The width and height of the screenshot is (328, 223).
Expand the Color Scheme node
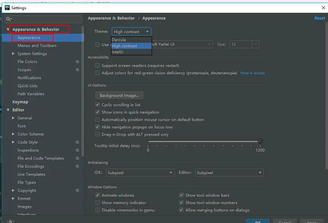point(13,134)
